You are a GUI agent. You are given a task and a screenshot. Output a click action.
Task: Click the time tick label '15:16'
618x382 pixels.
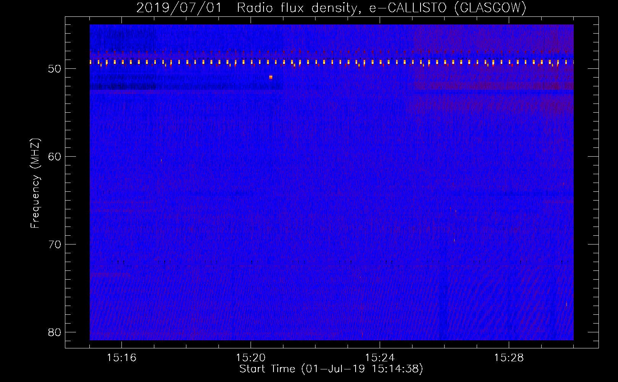(x=121, y=358)
